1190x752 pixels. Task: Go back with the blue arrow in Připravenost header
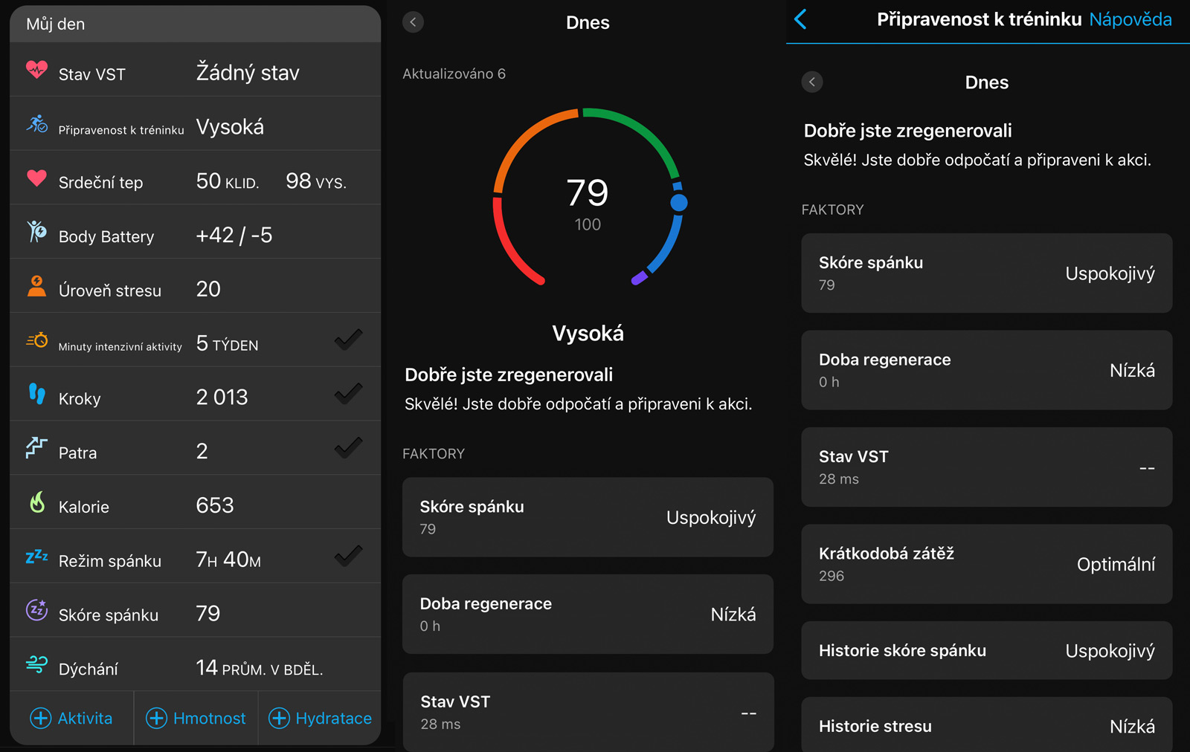[x=800, y=19]
